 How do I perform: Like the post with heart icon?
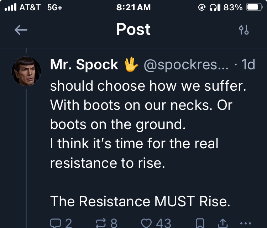click(146, 223)
